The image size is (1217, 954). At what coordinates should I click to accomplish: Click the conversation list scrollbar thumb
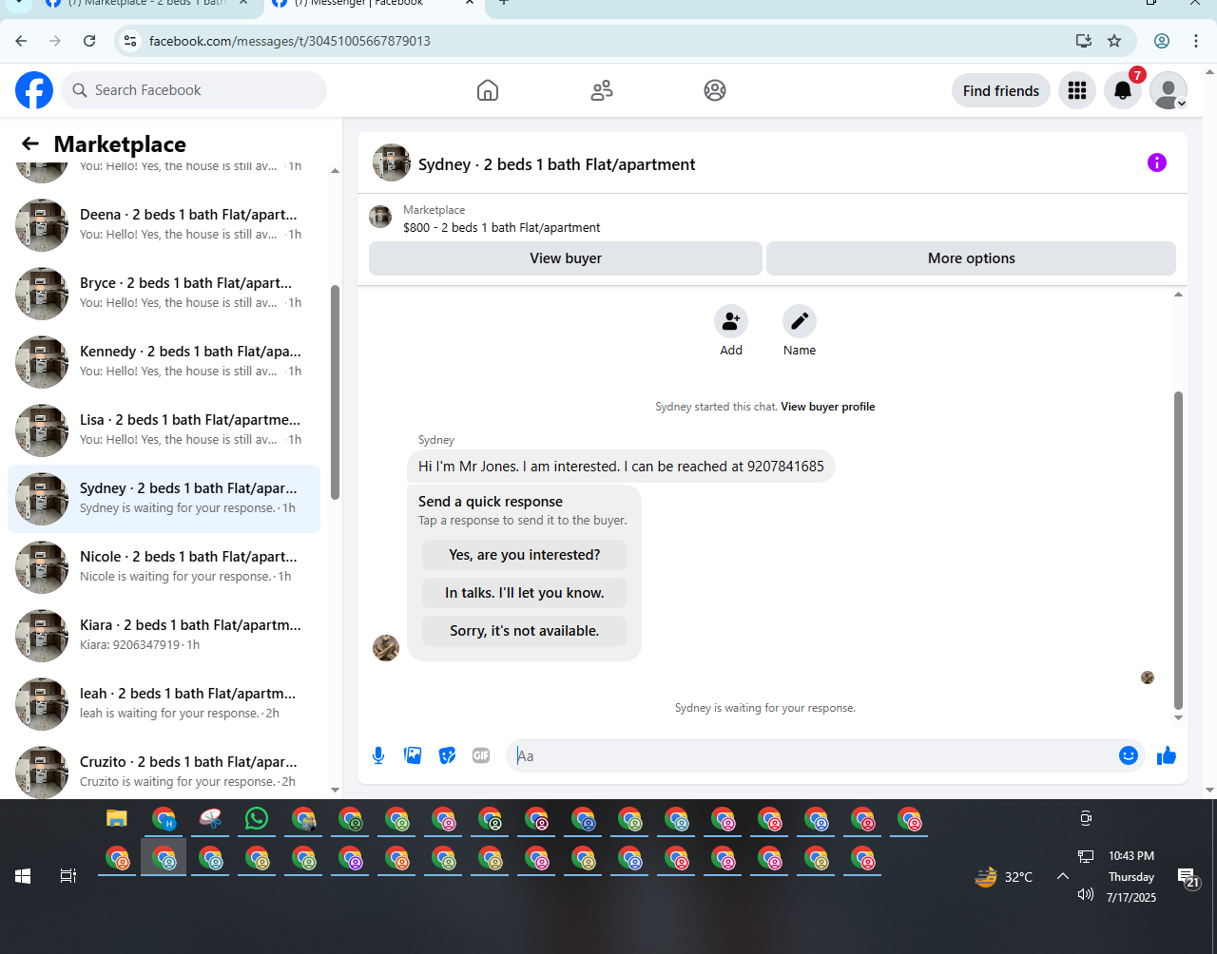click(335, 391)
